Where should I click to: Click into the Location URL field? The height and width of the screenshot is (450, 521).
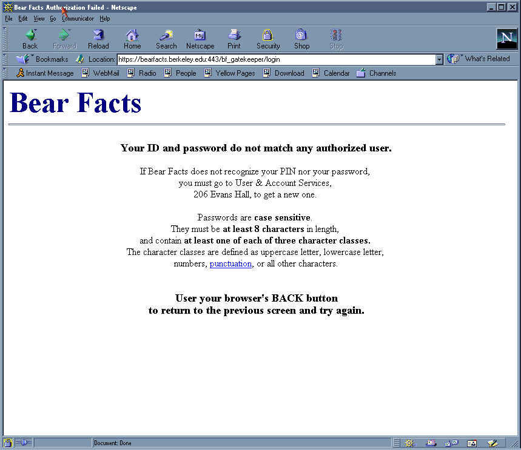[x=276, y=59]
